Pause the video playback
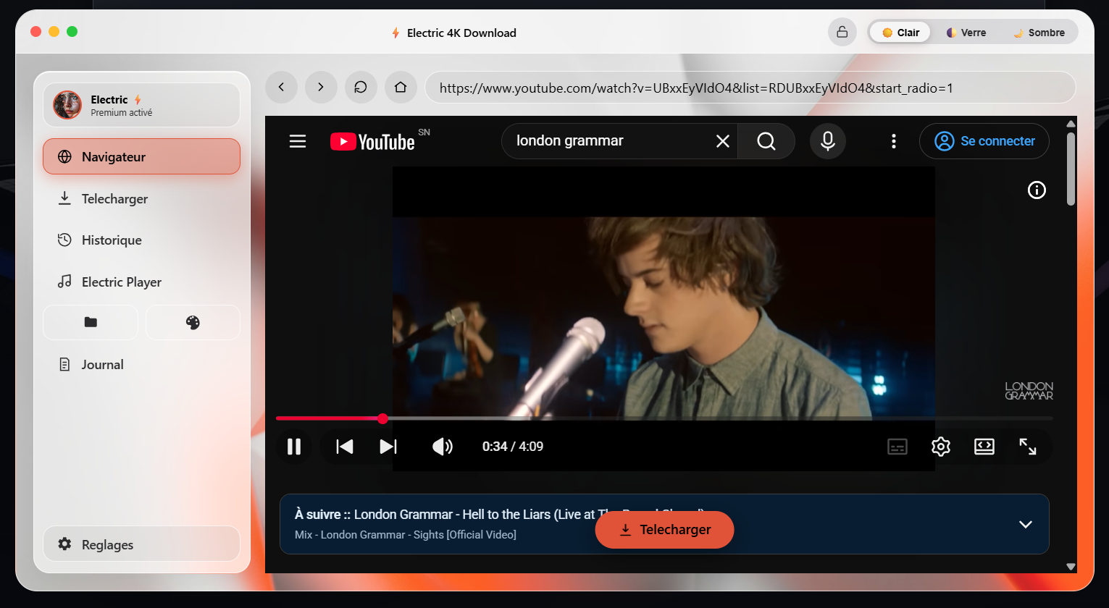This screenshot has width=1109, height=608. 294,447
